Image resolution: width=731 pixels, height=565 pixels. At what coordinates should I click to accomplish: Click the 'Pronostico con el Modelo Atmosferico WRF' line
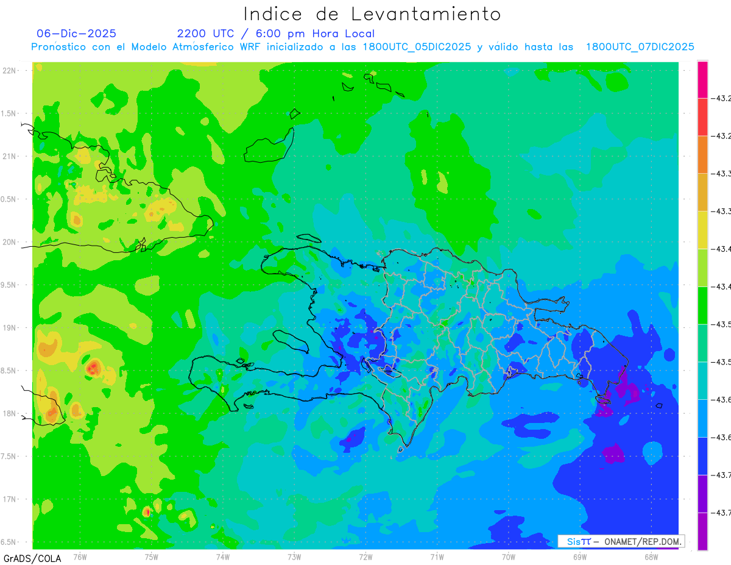click(362, 47)
